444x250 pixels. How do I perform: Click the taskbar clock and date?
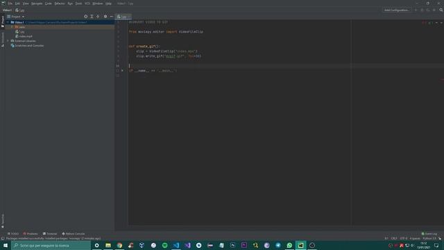coord(424,245)
